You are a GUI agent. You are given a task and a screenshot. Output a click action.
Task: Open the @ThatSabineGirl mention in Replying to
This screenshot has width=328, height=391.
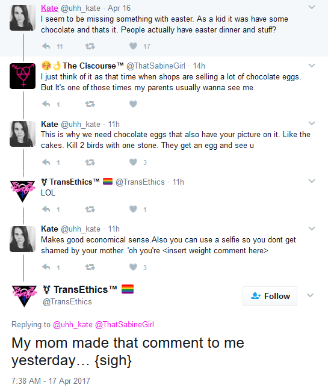click(x=125, y=324)
